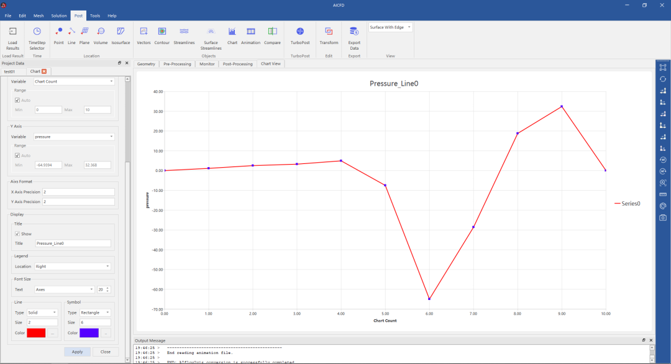Click the font size 20 stepper arrows

[x=108, y=289]
